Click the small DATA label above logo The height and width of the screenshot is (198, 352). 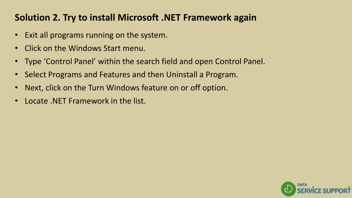302,185
